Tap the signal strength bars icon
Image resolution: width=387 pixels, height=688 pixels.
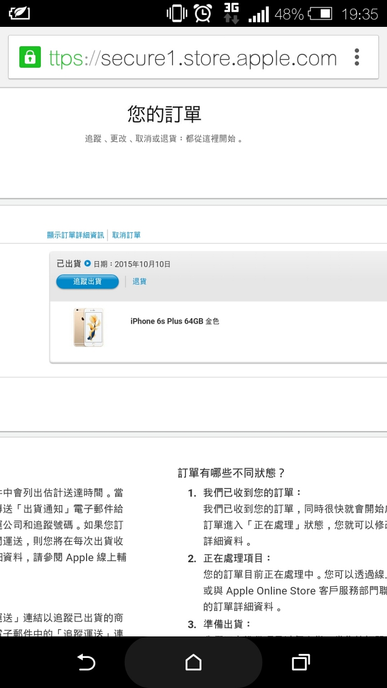coord(259,14)
